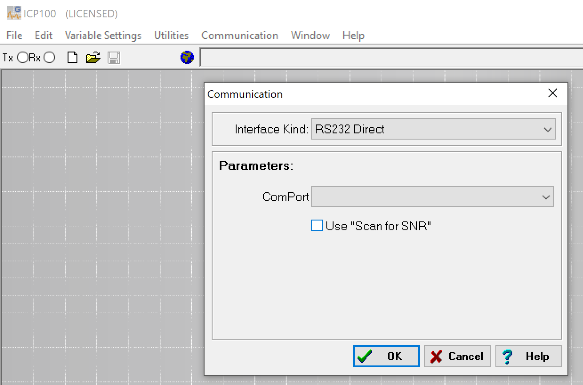Open the Utilities menu
This screenshot has width=583, height=385.
click(171, 35)
